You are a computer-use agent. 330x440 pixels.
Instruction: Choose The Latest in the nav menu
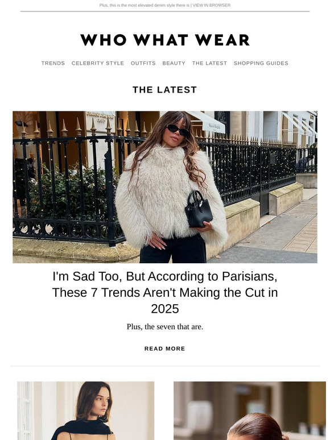[x=209, y=63]
